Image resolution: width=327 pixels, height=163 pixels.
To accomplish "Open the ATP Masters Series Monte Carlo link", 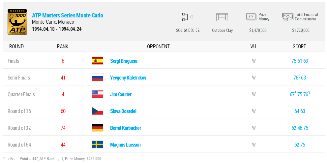I will [68, 15].
